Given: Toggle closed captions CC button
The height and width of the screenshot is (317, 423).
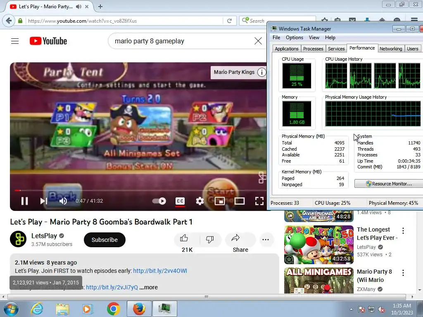Looking at the screenshot, I should [180, 201].
